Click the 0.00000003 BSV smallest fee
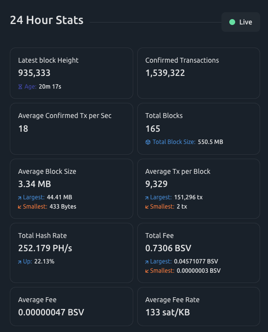Screen dimensions: 268x332 click(x=198, y=271)
